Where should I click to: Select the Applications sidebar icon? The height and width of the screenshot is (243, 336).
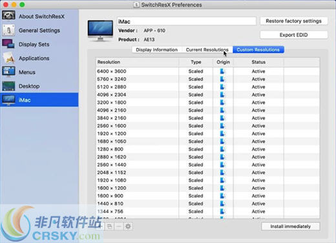(8, 58)
